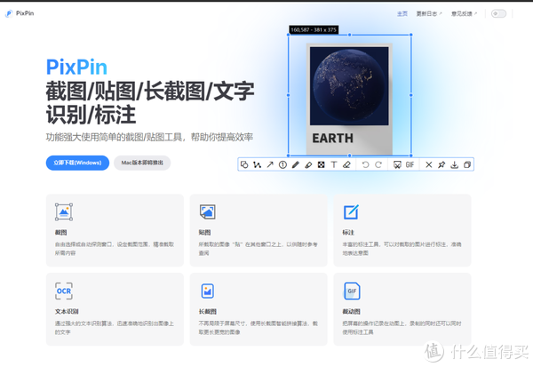The image size is (533, 367).
Task: Select the eraser tool
Action: (x=346, y=164)
